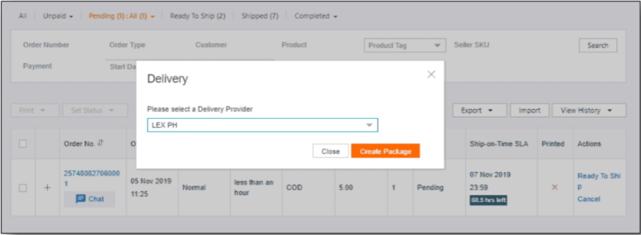Expand order row with plus icon
Viewport: 641px width, 235px height.
(x=47, y=188)
